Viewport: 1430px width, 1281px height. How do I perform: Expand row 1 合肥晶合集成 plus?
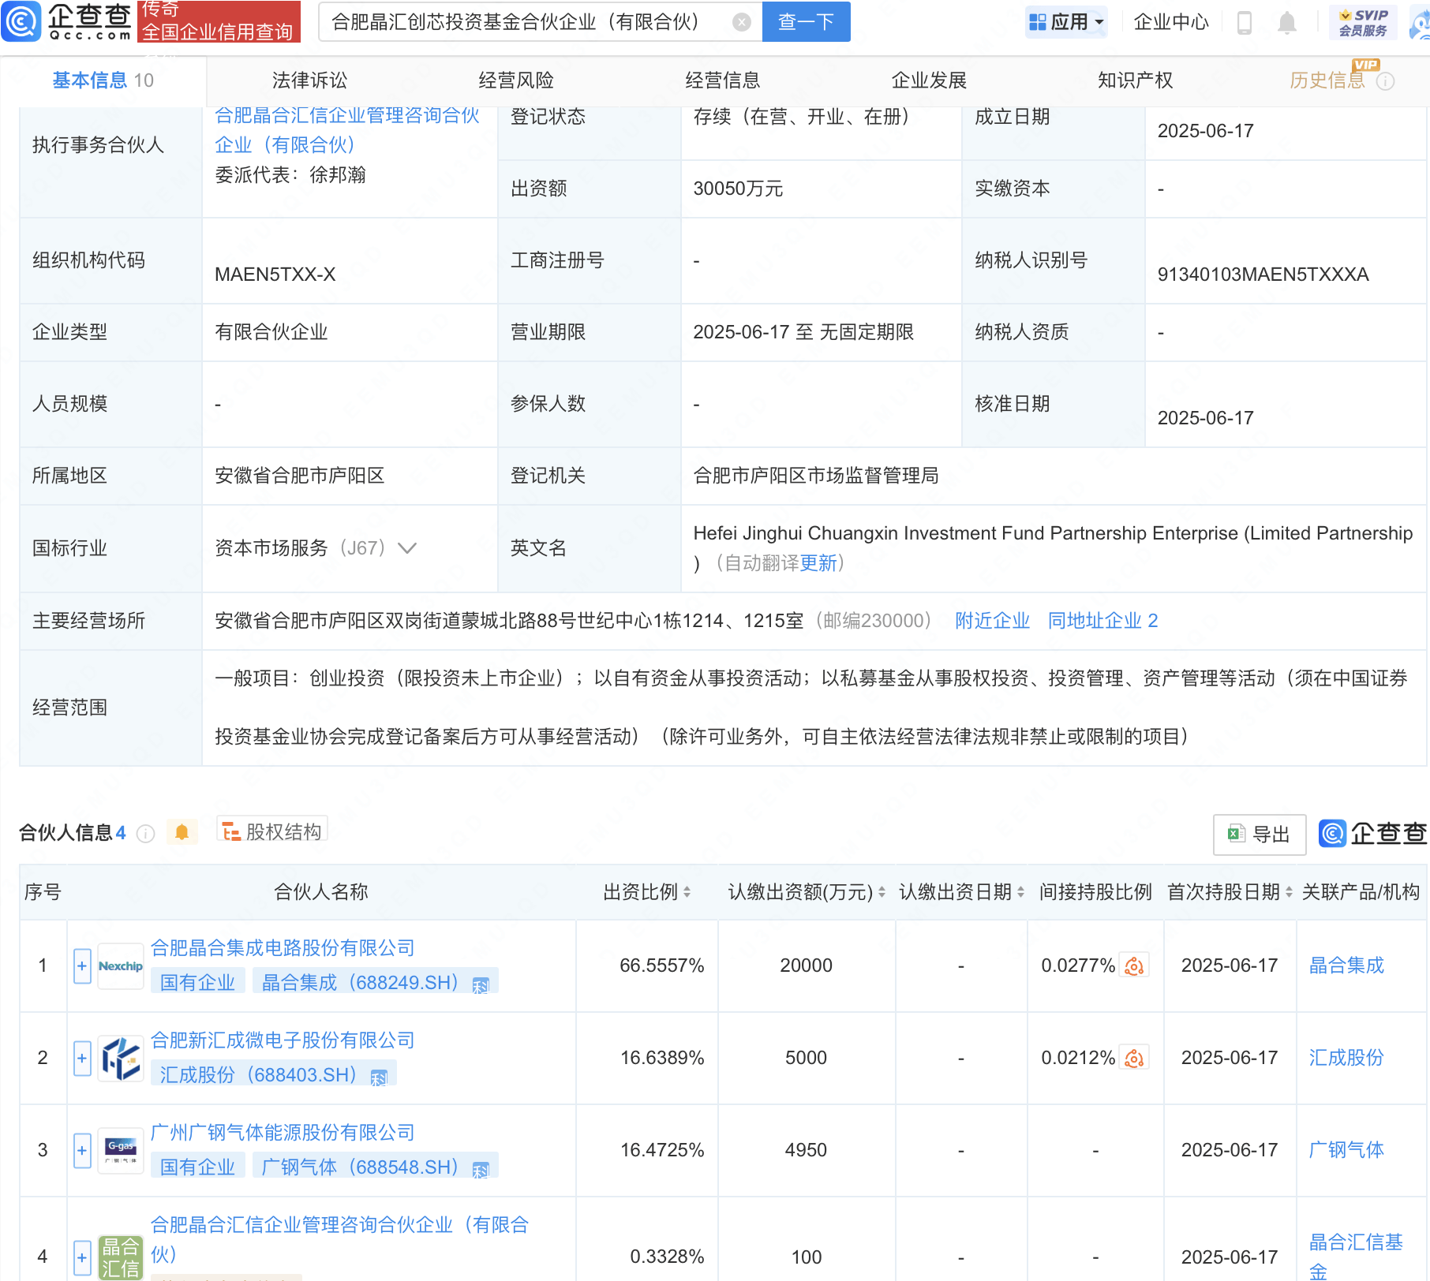click(82, 966)
